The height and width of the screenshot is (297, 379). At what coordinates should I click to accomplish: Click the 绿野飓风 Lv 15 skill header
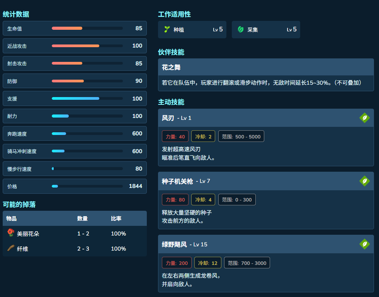click(266, 244)
